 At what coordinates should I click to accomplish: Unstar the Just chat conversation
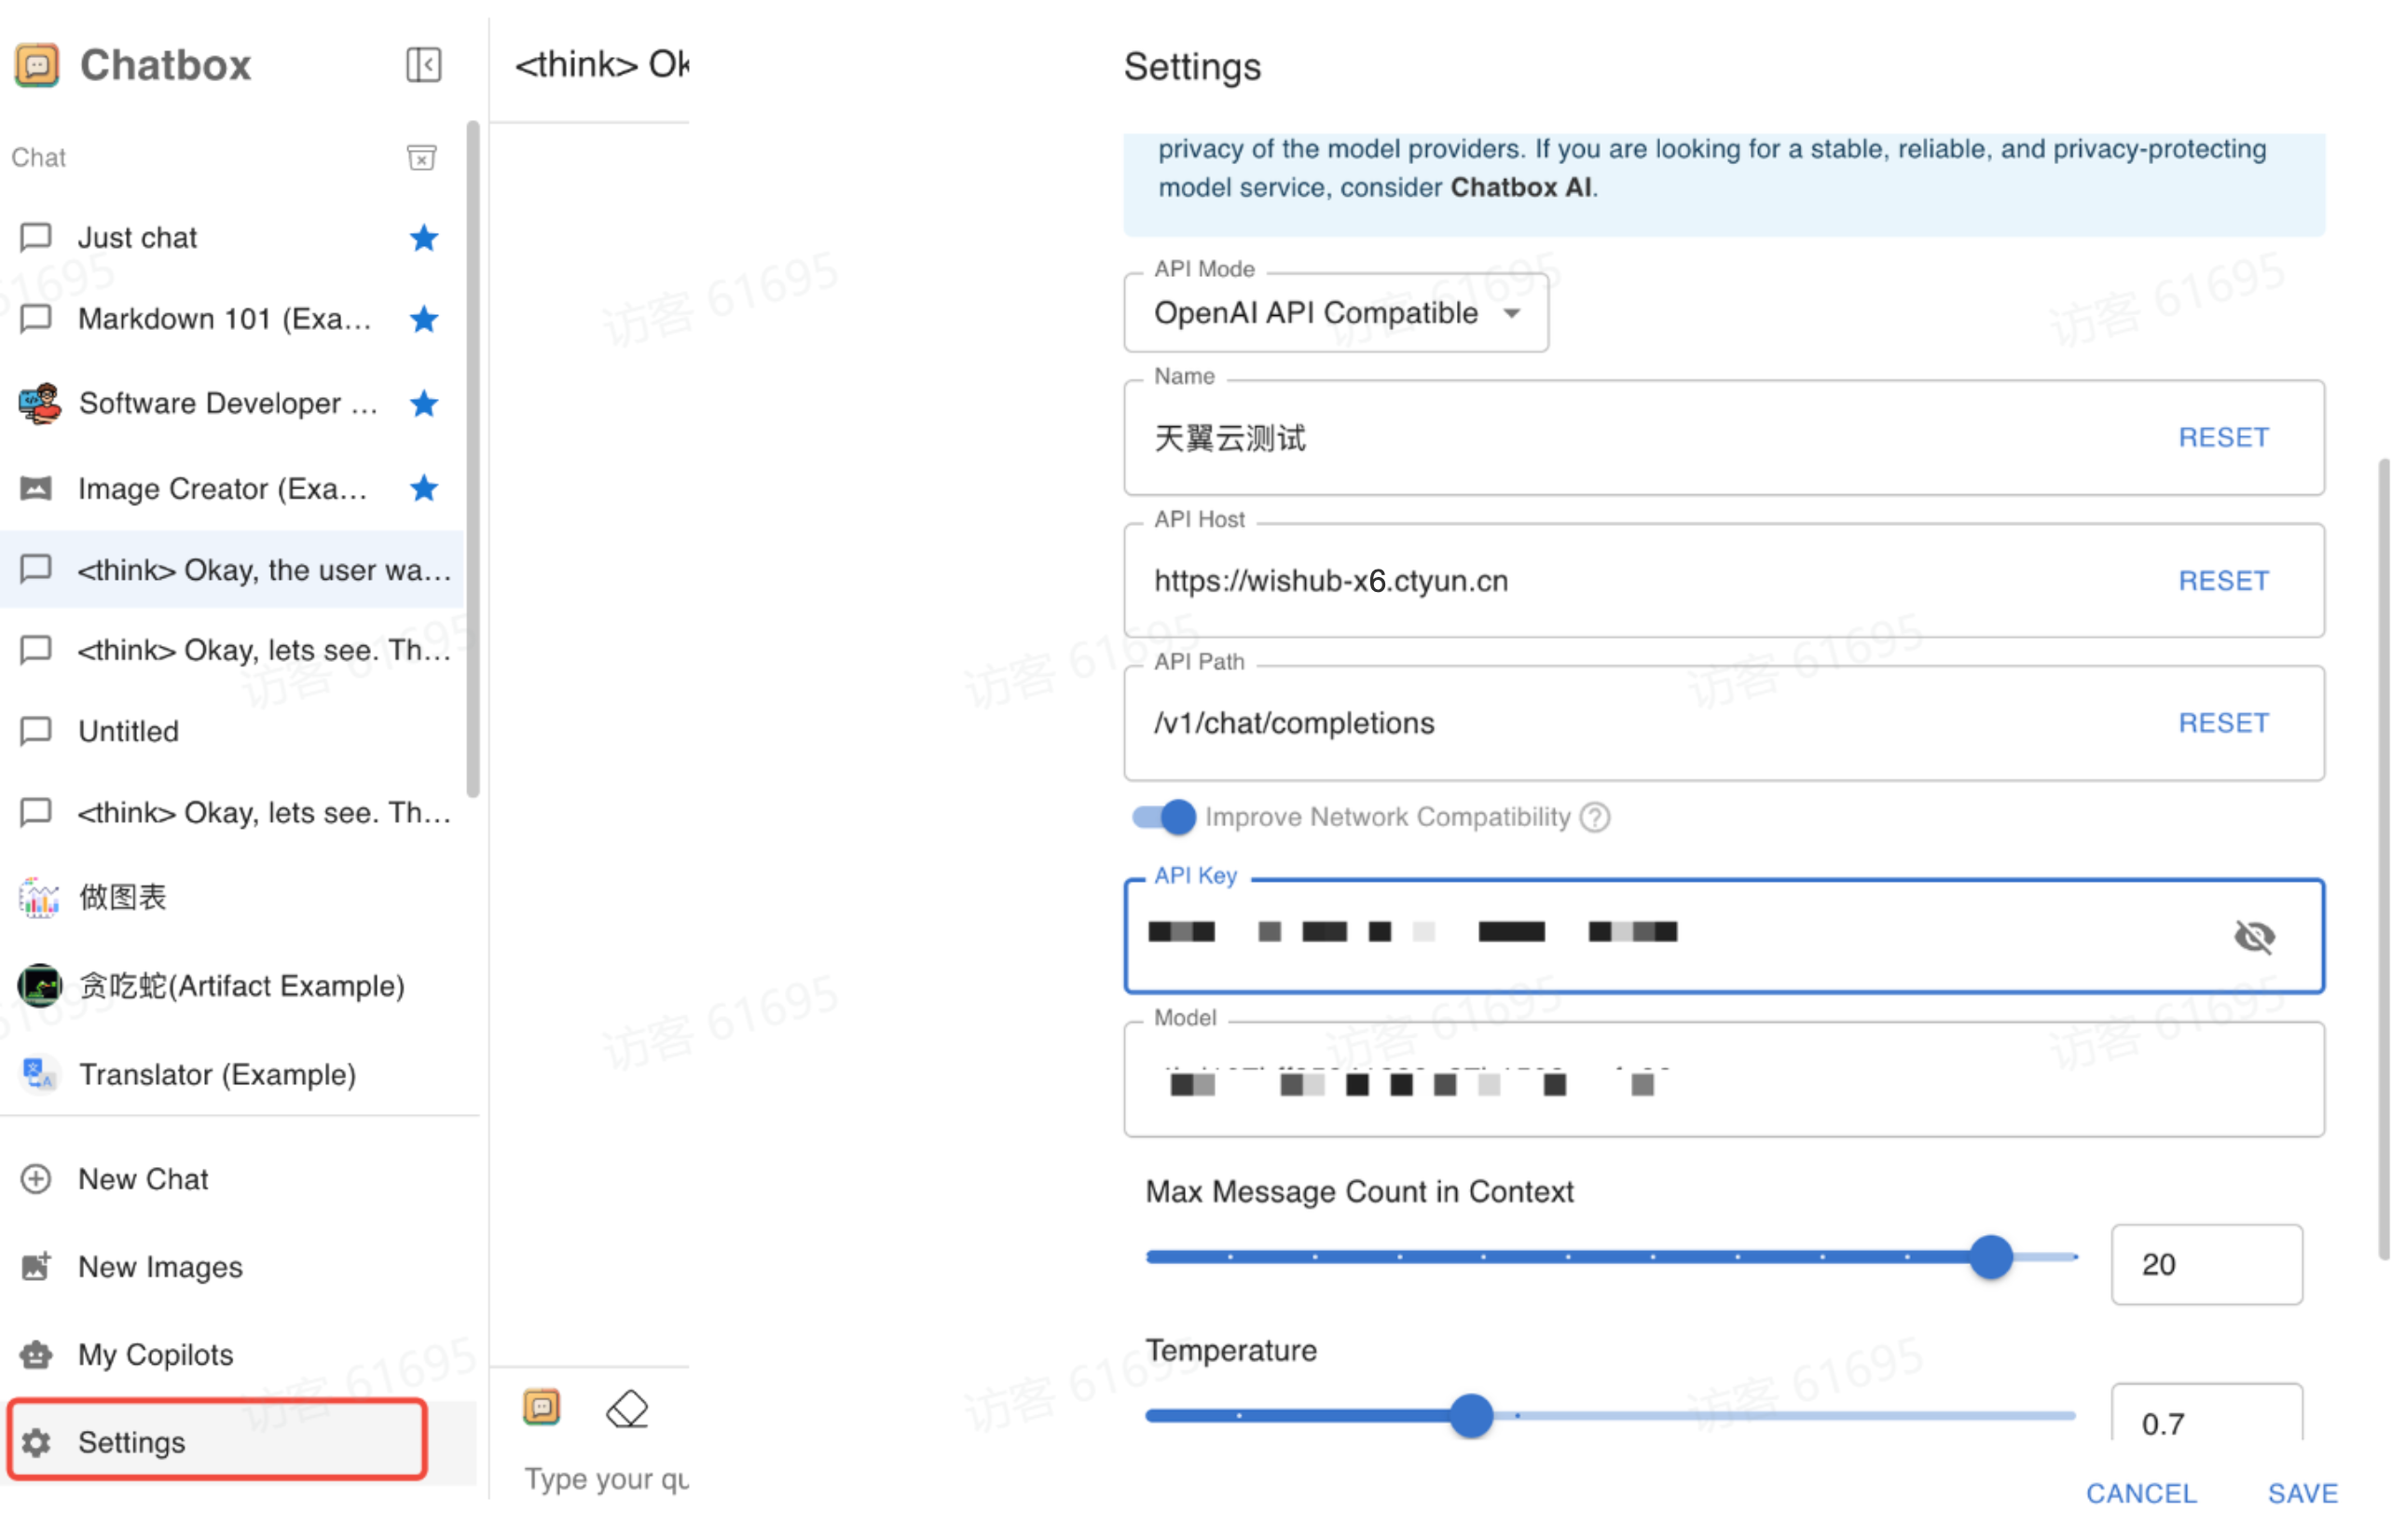(424, 238)
